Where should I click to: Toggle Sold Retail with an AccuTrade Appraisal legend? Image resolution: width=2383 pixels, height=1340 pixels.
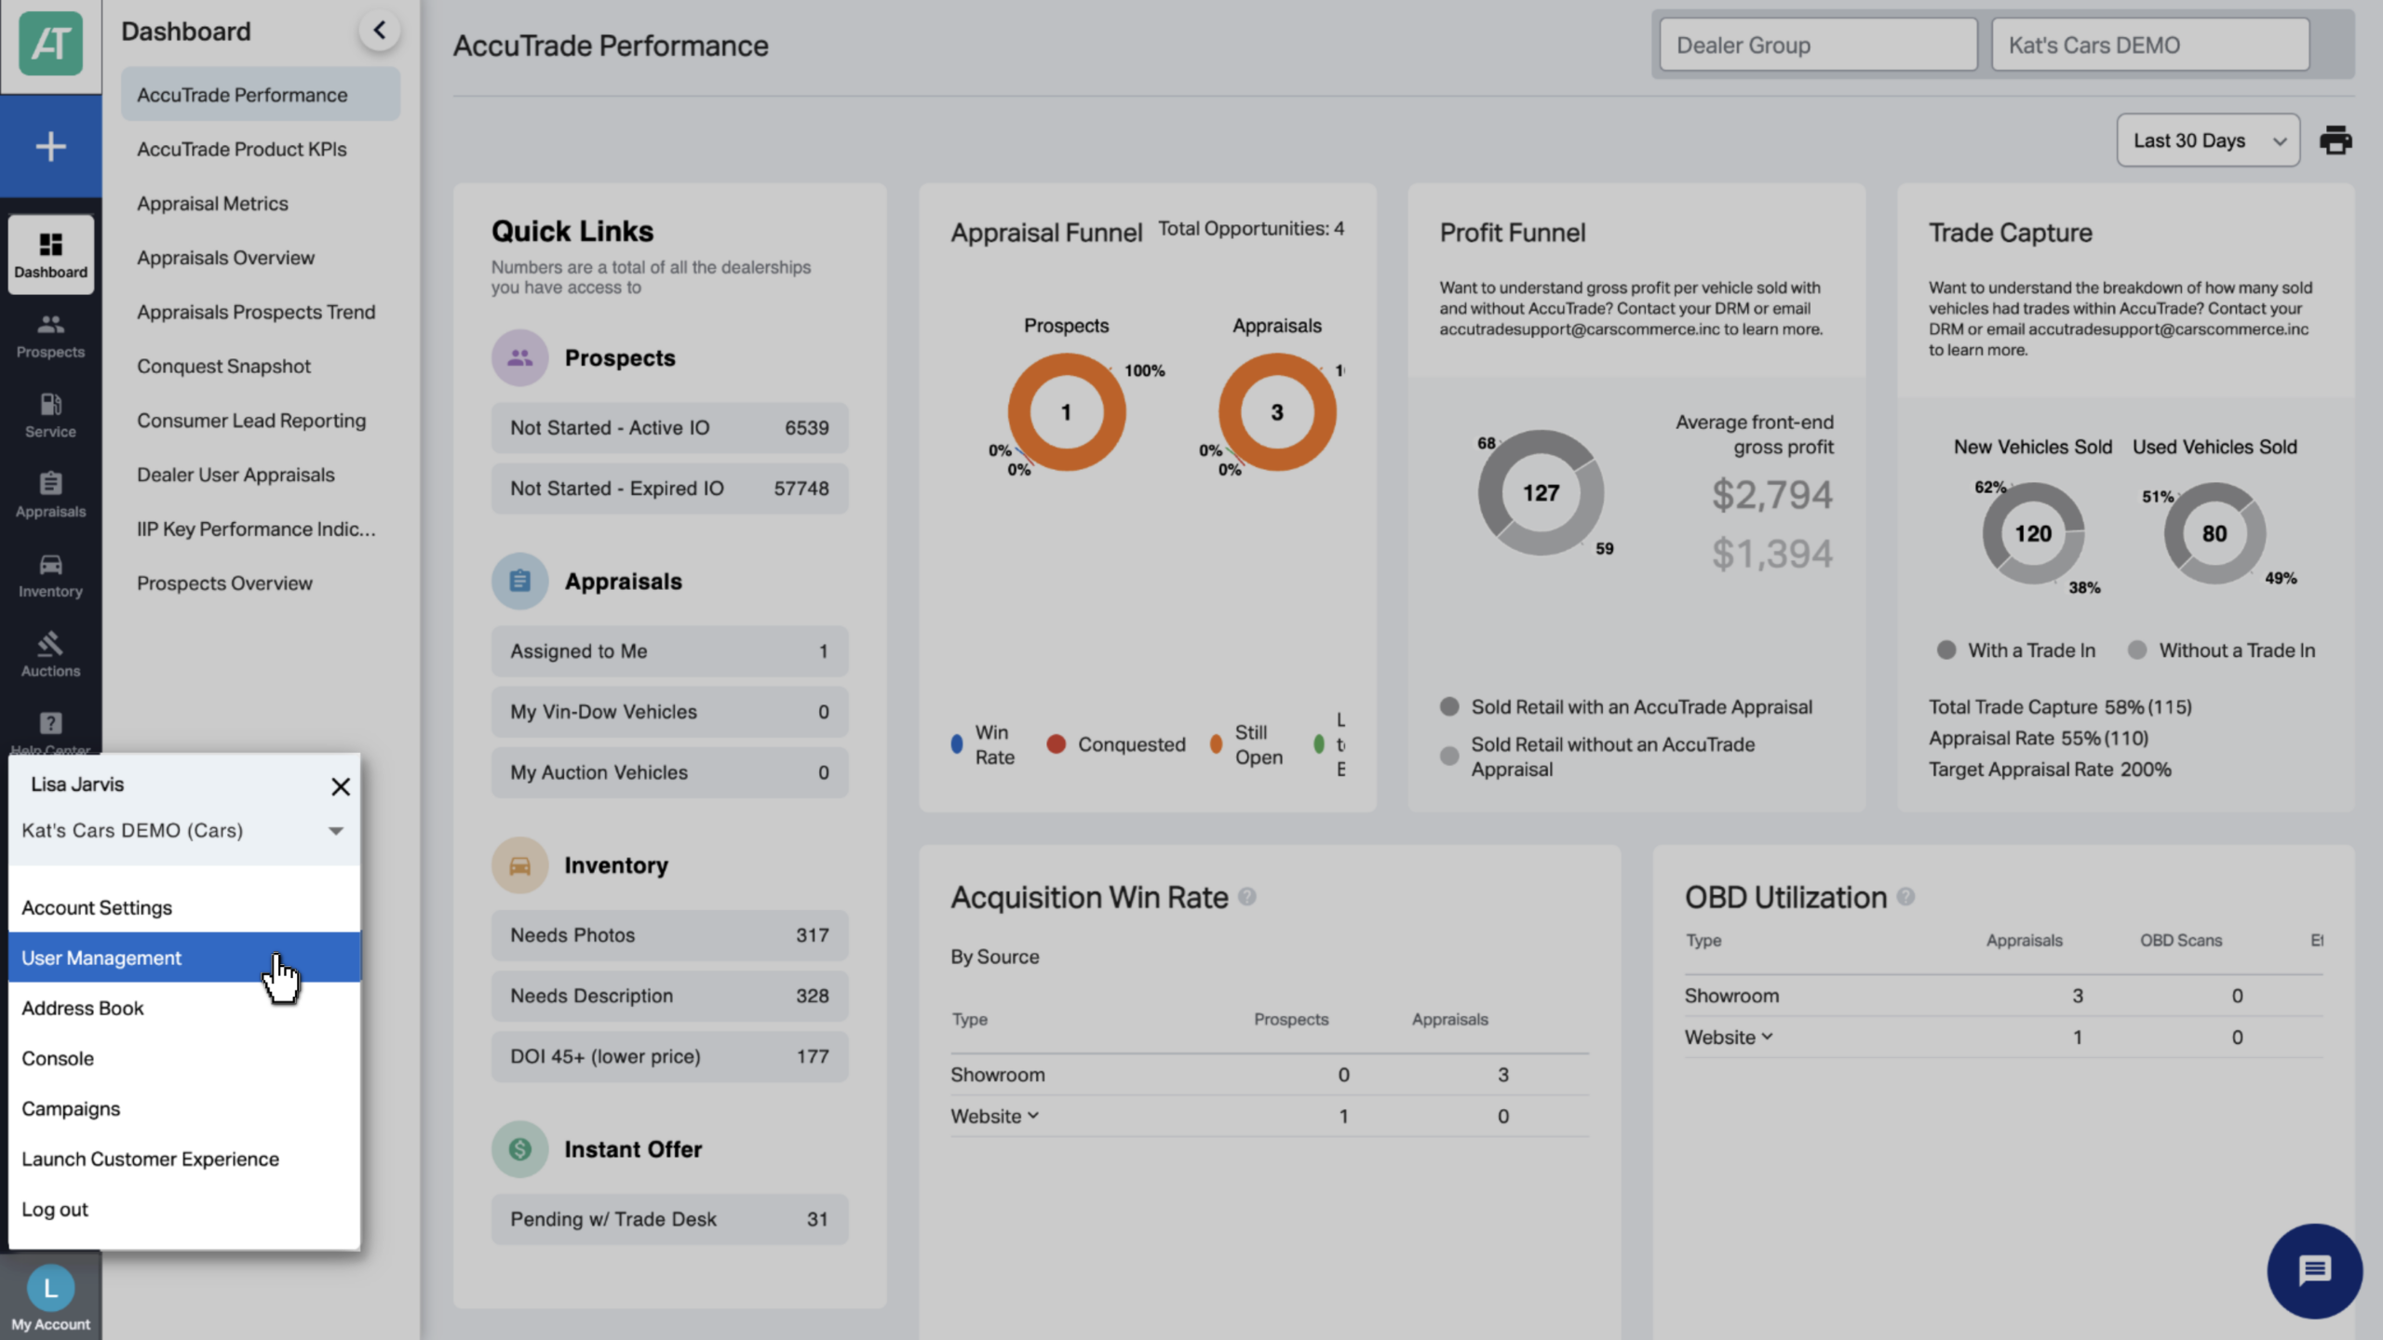click(x=1626, y=706)
